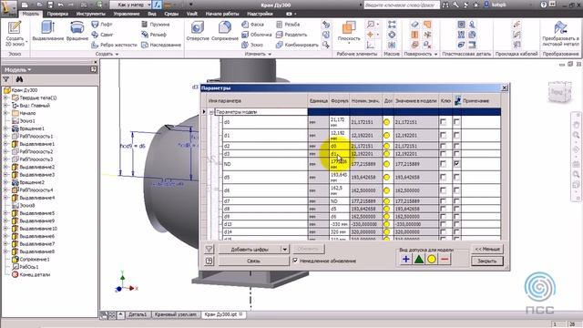Click Convert to Sheet Metal (Преобразовать в листовой металл)
Screen dimensions: 583x328
(560, 34)
